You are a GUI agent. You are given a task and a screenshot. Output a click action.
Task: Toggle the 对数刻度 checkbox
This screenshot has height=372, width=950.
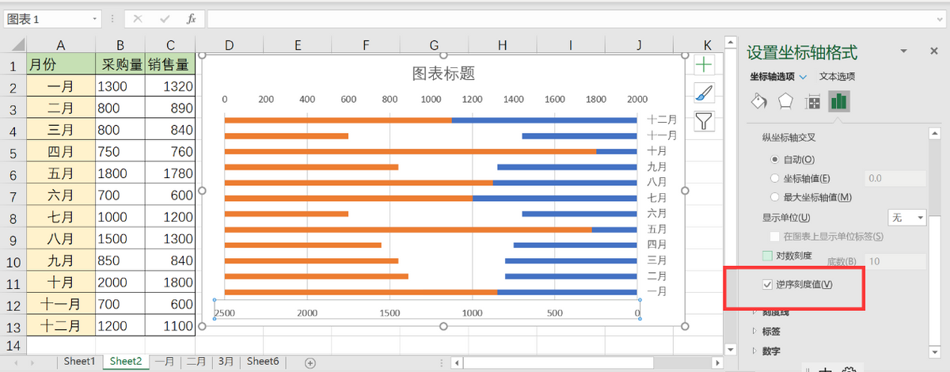(767, 256)
